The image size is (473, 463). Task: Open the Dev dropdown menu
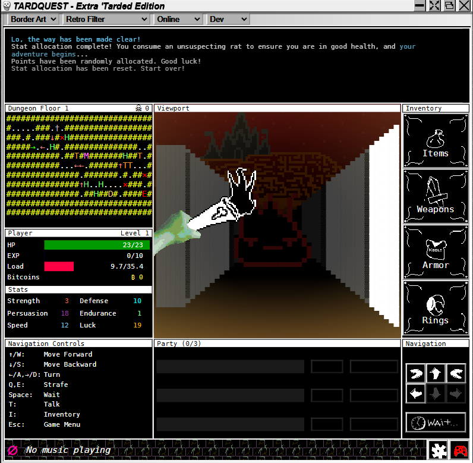click(228, 19)
